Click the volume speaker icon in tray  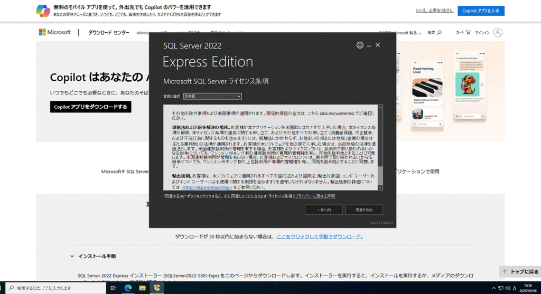point(508,288)
